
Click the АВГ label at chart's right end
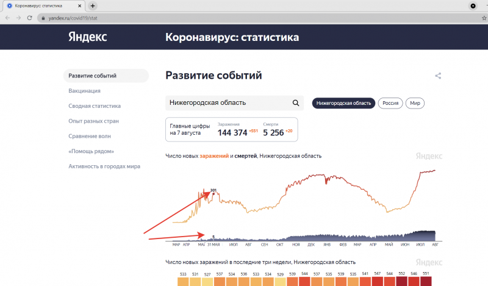pyautogui.click(x=435, y=245)
